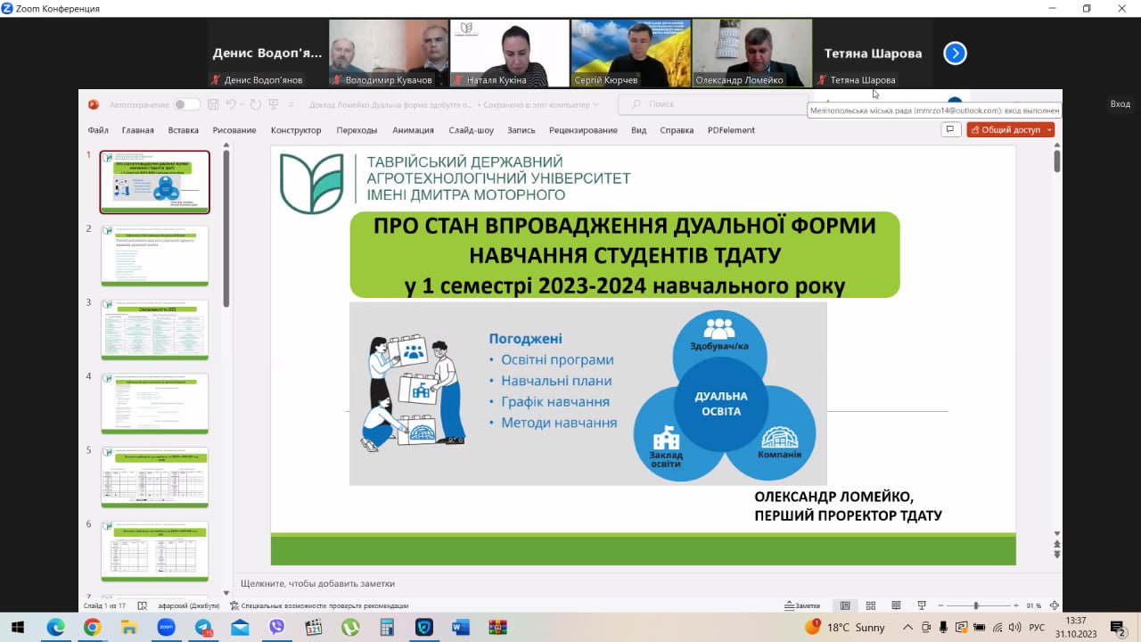Switch to the Главная ribbon tab

tap(137, 130)
